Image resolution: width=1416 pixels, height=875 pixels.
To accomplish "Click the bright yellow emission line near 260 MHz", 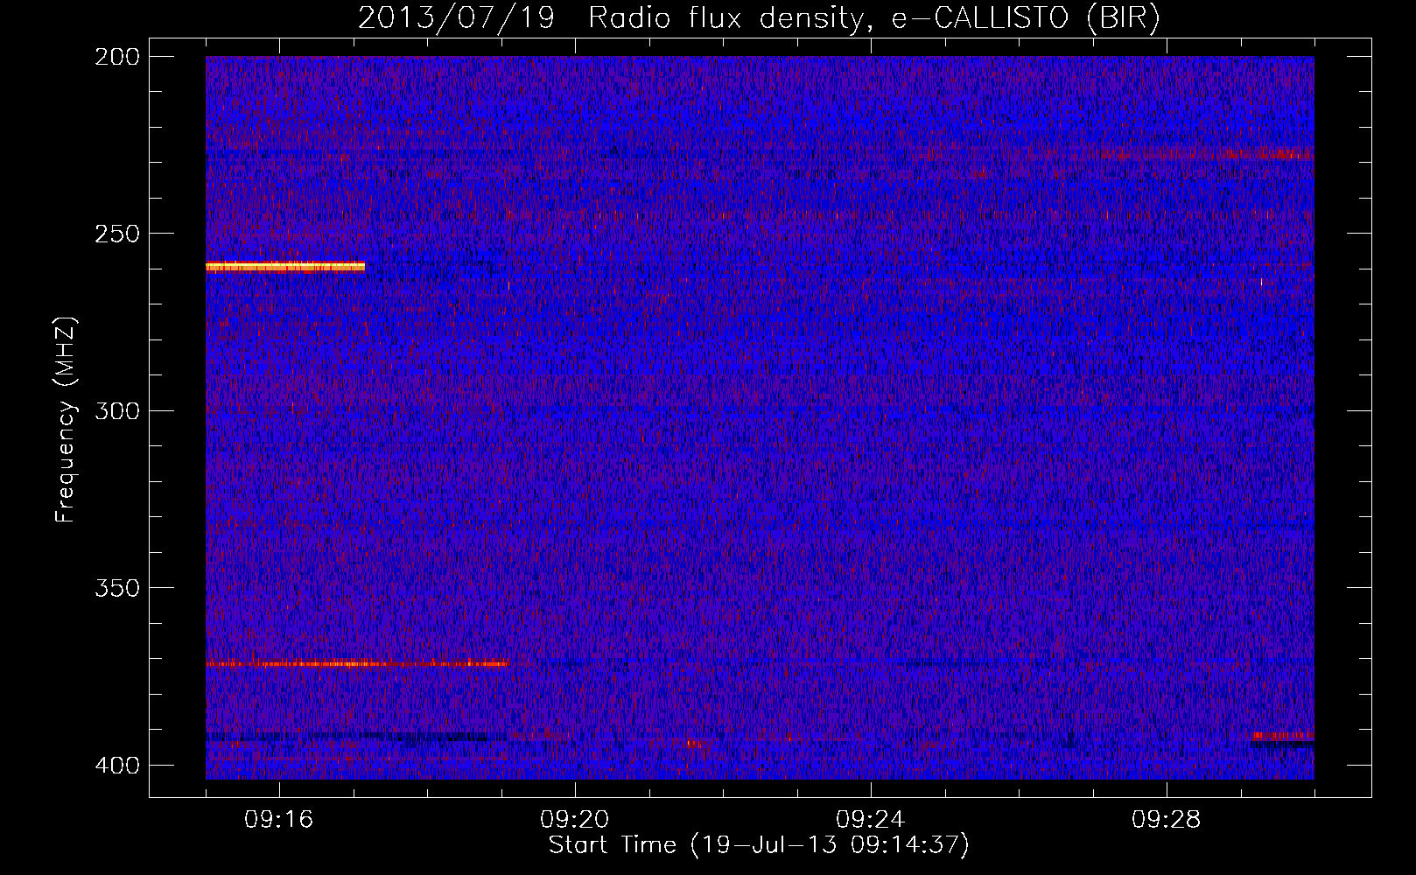I will [285, 266].
